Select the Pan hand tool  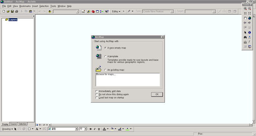[x=245, y=18]
